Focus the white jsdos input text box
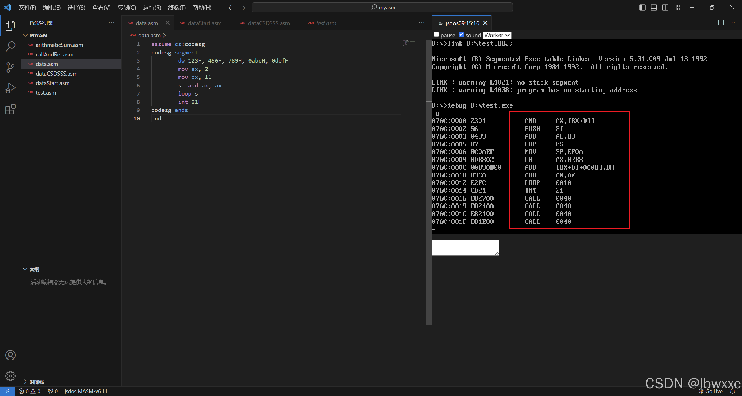This screenshot has width=742, height=396. pyautogui.click(x=465, y=248)
